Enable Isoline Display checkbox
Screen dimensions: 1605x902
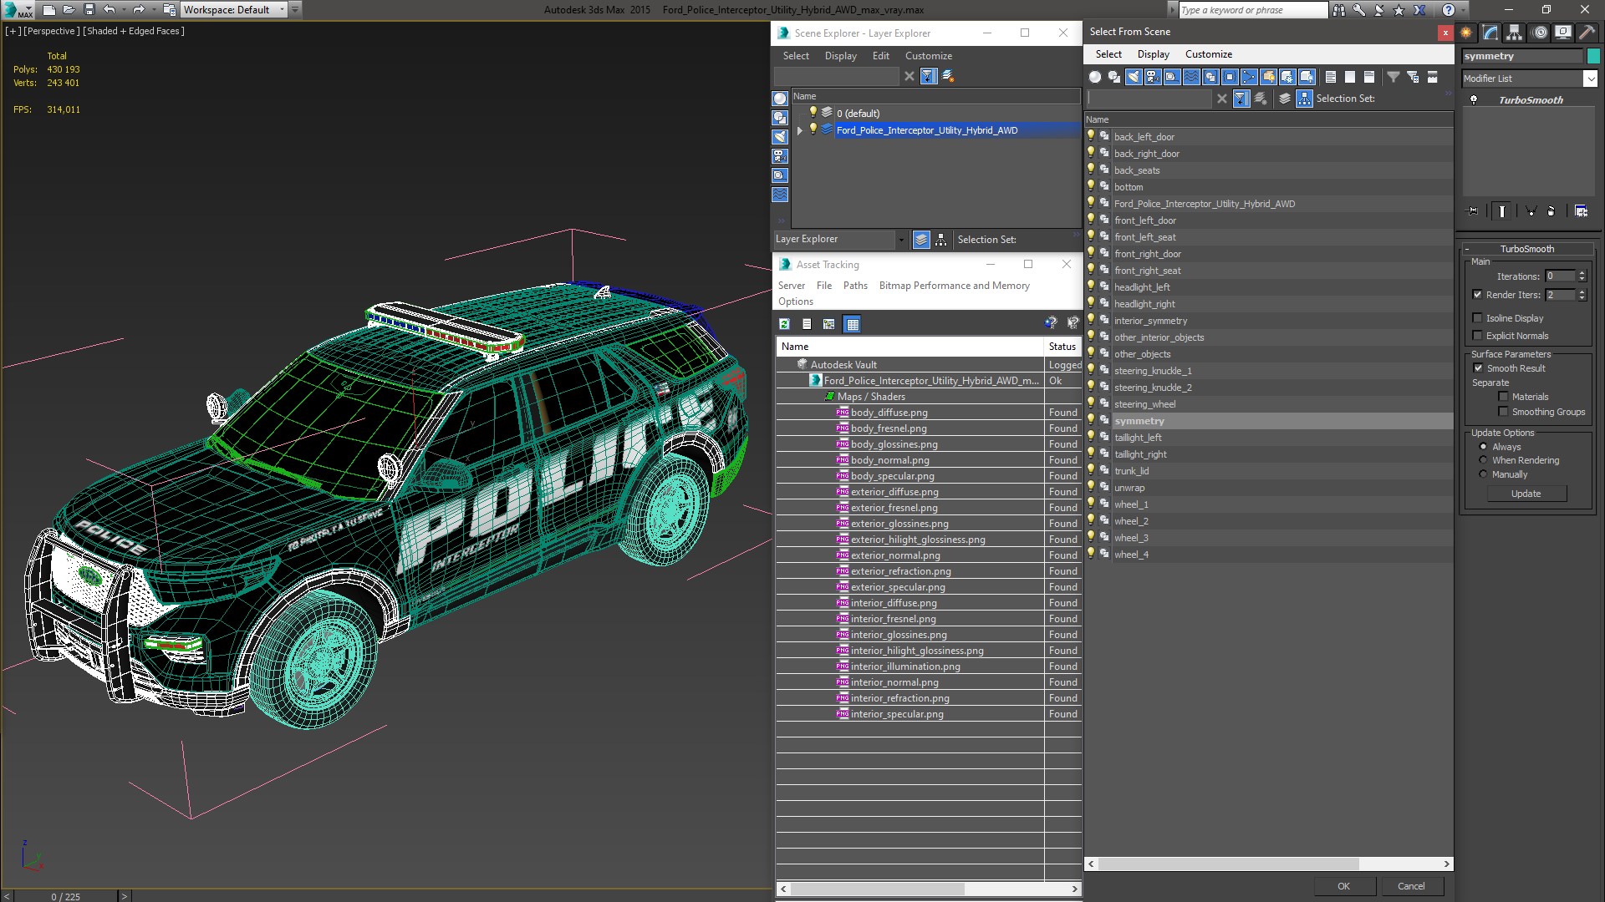tap(1477, 318)
